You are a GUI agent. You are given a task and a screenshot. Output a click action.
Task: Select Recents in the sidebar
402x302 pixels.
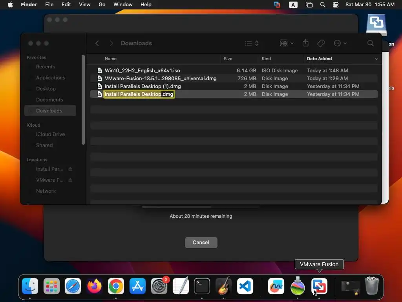pyautogui.click(x=50, y=67)
